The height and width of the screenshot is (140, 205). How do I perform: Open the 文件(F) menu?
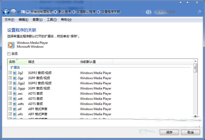coord(10,20)
